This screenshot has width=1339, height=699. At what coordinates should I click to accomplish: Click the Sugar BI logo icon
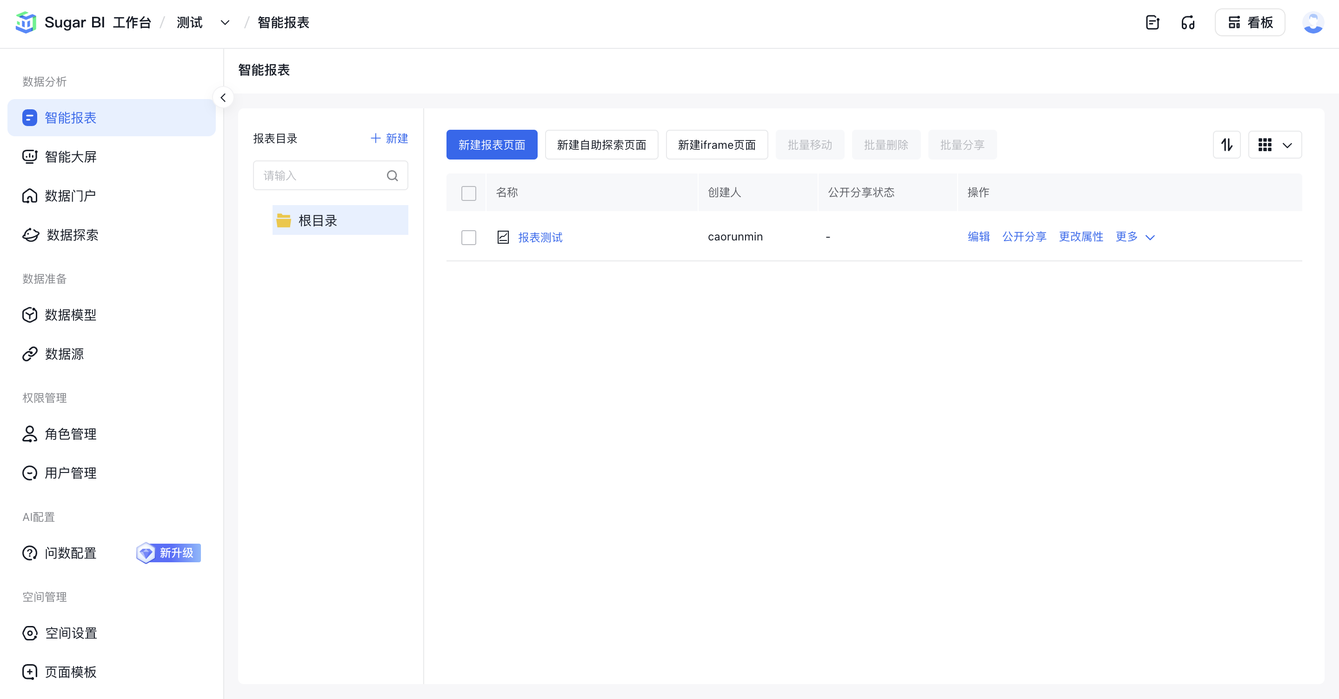pyautogui.click(x=26, y=23)
